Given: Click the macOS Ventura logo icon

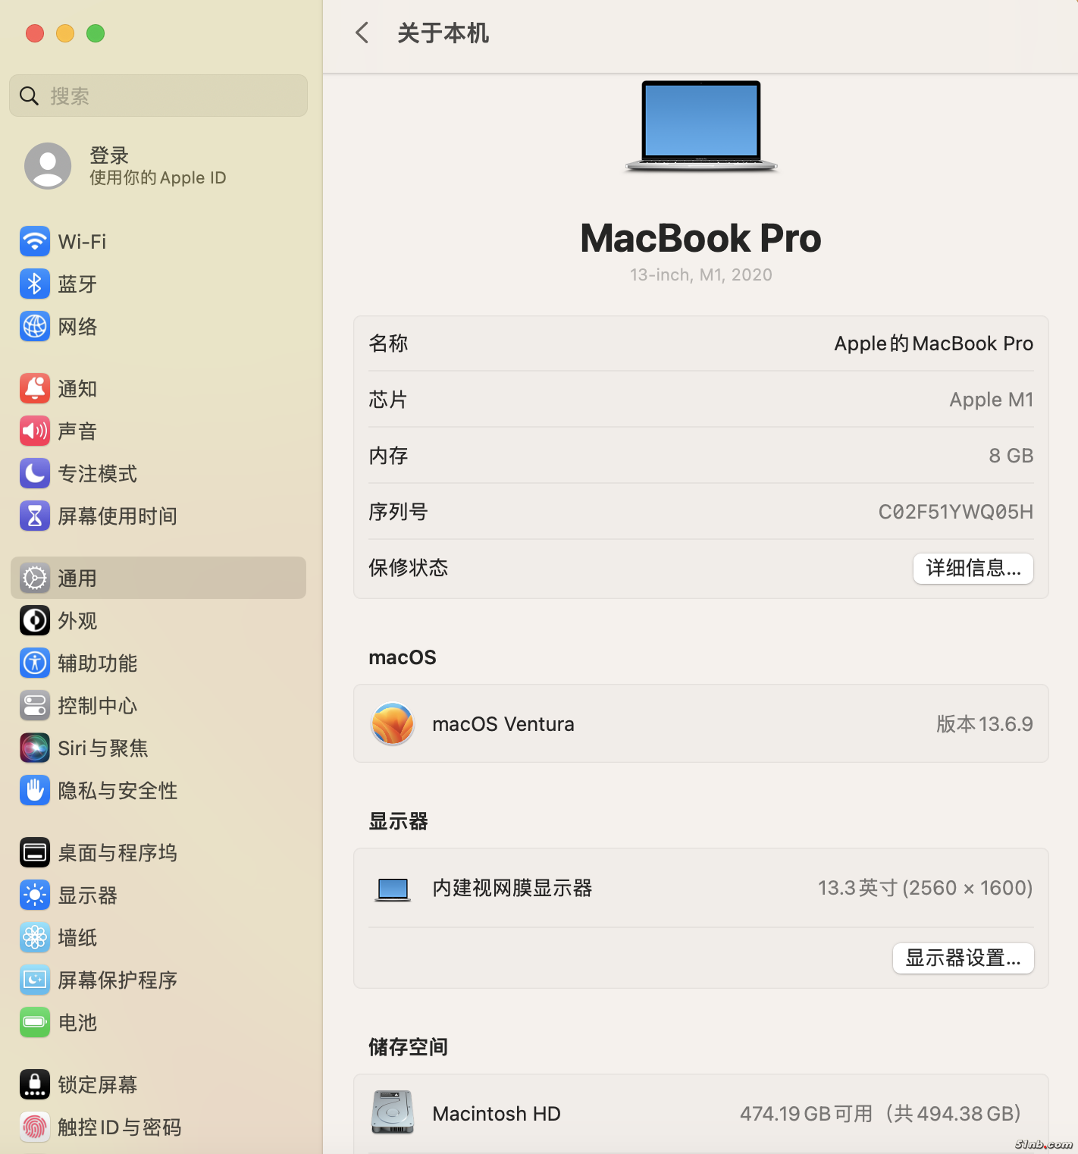Looking at the screenshot, I should click(x=393, y=724).
